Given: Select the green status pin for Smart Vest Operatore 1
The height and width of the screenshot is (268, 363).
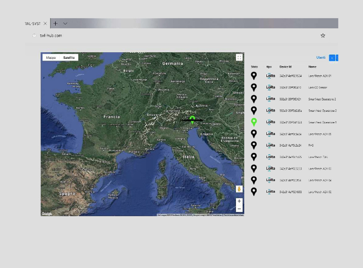Looking at the screenshot, I should [x=254, y=122].
